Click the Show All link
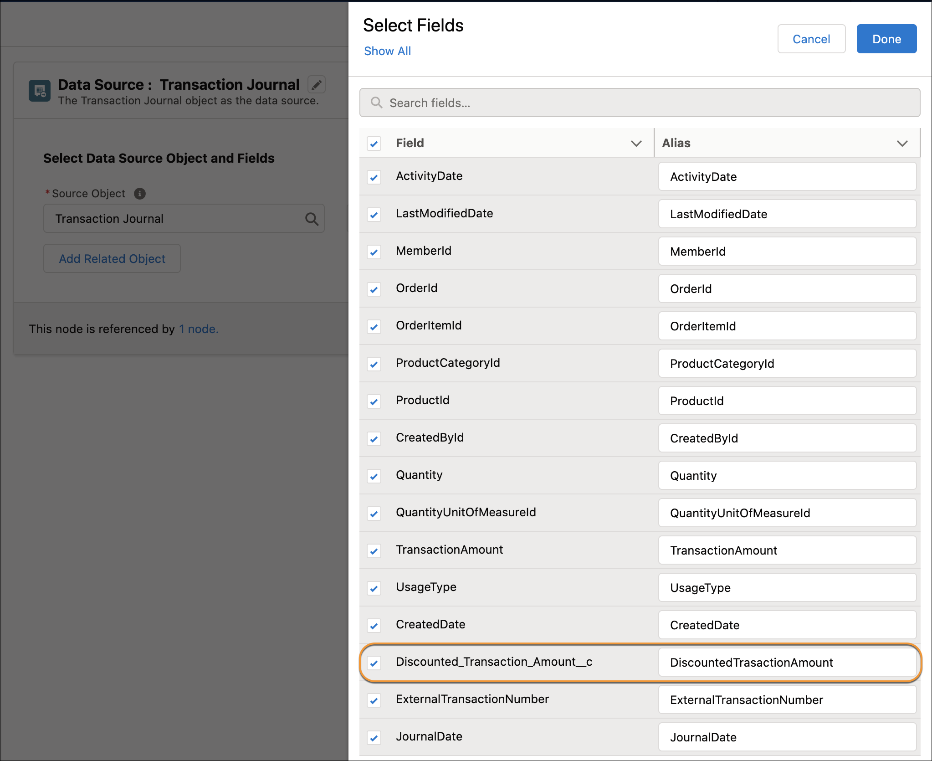 [387, 51]
